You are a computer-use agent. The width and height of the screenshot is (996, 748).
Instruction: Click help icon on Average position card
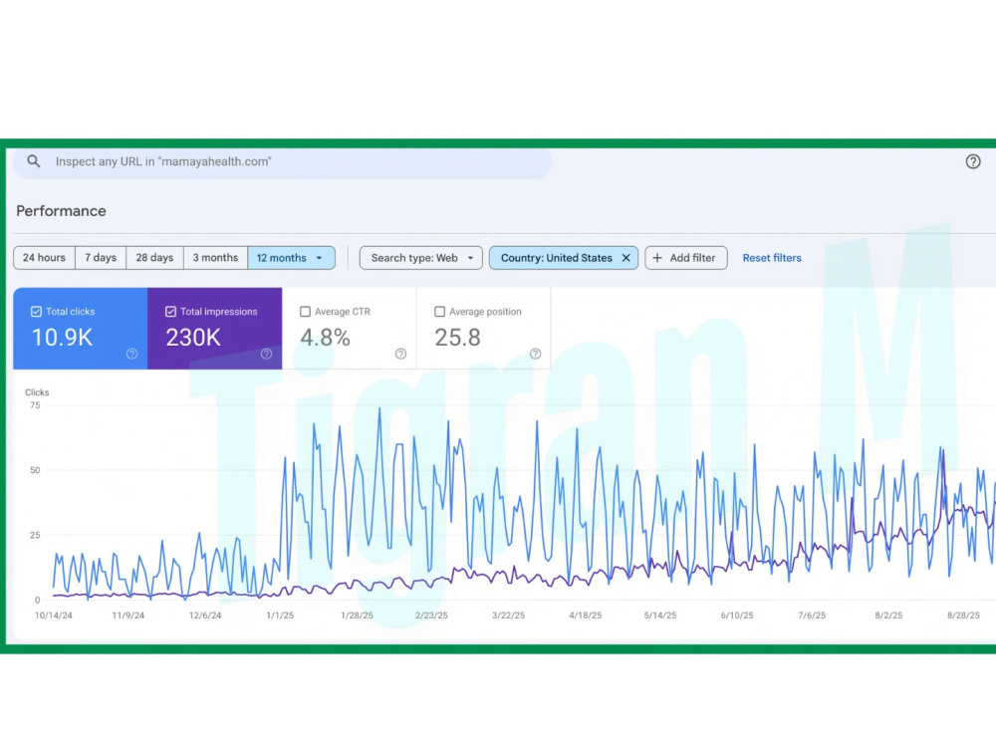point(536,354)
